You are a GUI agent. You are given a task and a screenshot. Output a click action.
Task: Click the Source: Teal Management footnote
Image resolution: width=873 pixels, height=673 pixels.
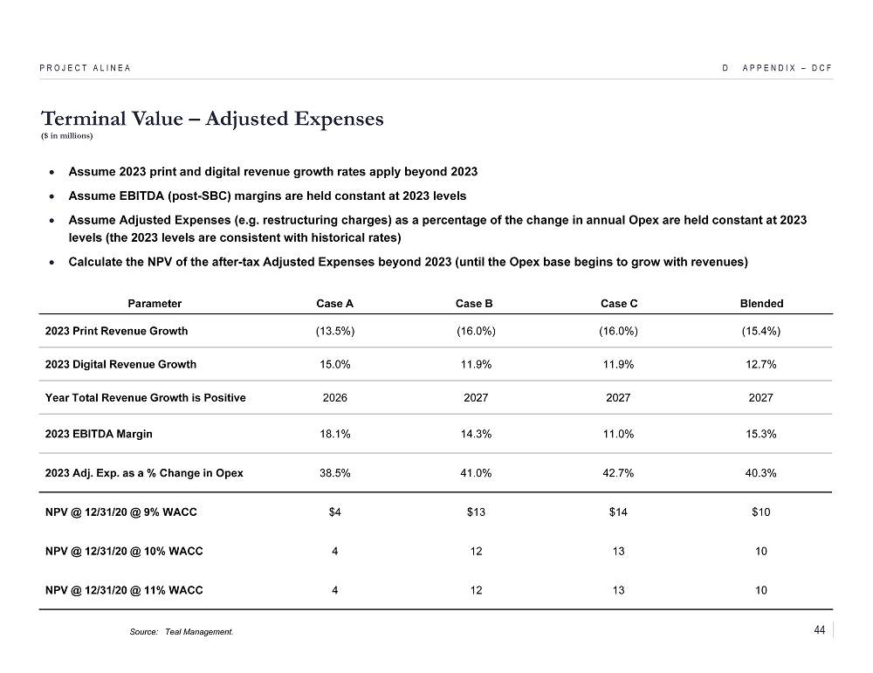pos(181,632)
